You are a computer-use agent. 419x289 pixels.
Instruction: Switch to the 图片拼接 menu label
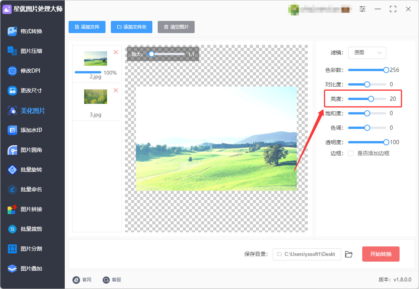32,209
